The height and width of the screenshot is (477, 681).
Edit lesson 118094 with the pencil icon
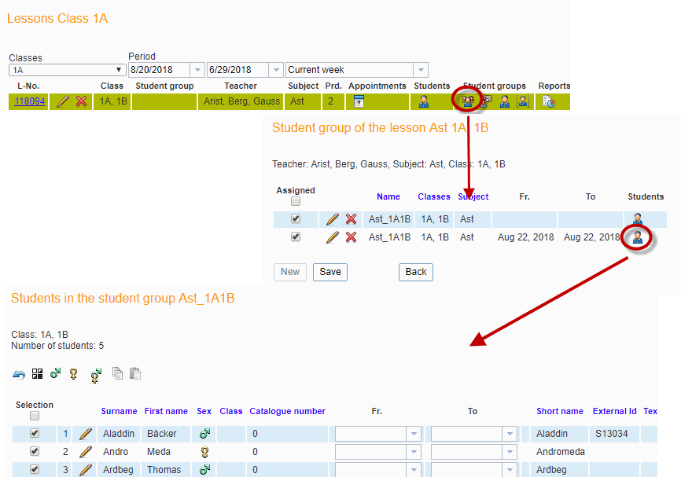click(63, 101)
